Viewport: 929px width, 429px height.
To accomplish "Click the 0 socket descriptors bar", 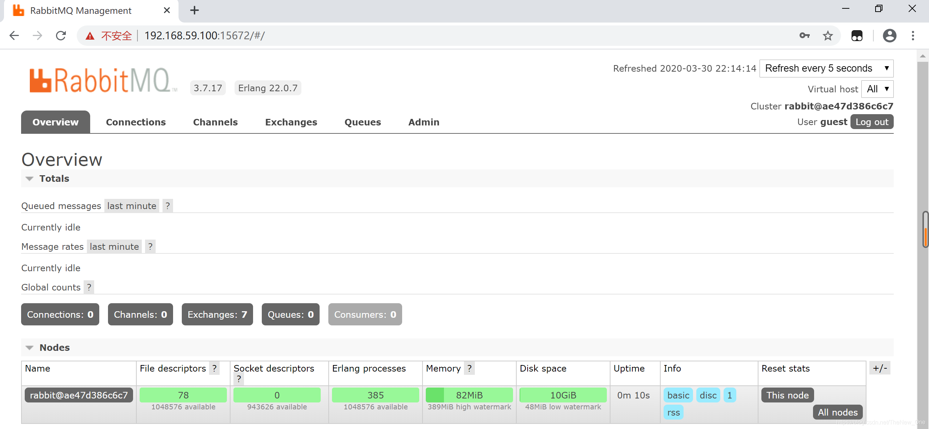I will [277, 395].
